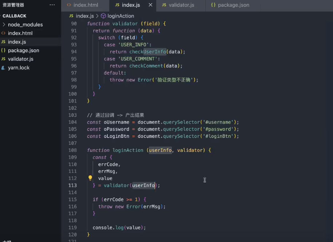The height and width of the screenshot is (242, 333).
Task: Click the oLoginBtn variable on line 106
Action: 116,136
